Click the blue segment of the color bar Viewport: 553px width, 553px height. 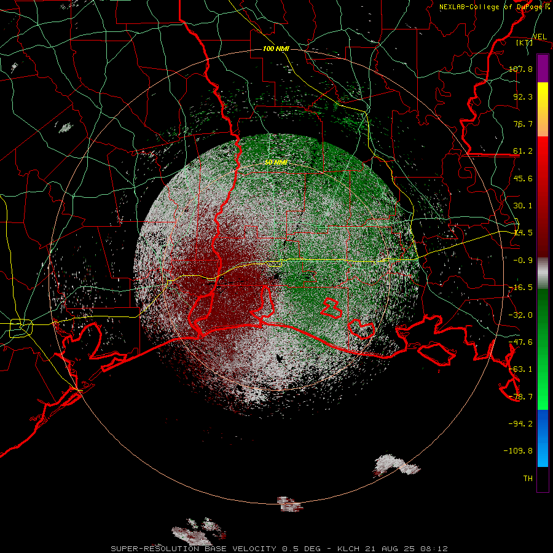(543, 438)
